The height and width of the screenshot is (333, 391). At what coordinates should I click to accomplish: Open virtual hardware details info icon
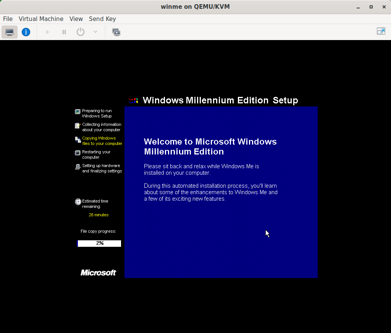coord(26,32)
